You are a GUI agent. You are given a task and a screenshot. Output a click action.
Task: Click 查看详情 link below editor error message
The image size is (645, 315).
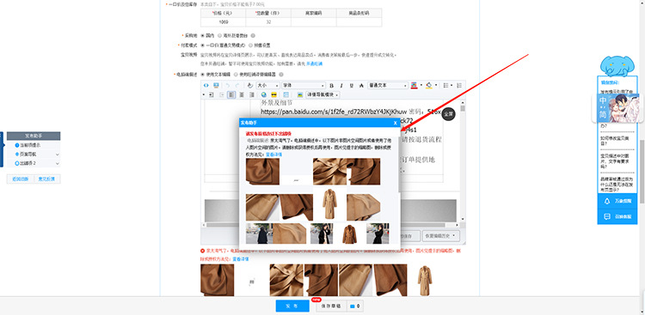(241, 259)
